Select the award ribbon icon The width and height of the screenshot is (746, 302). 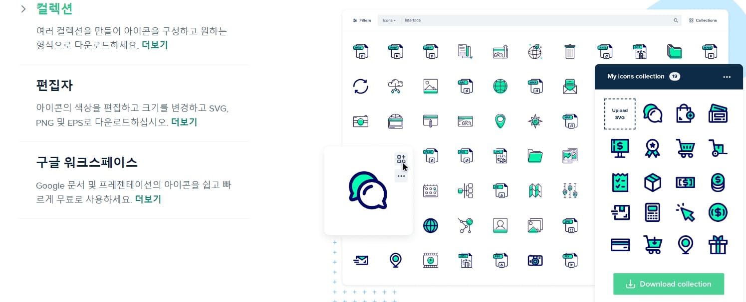[653, 148]
